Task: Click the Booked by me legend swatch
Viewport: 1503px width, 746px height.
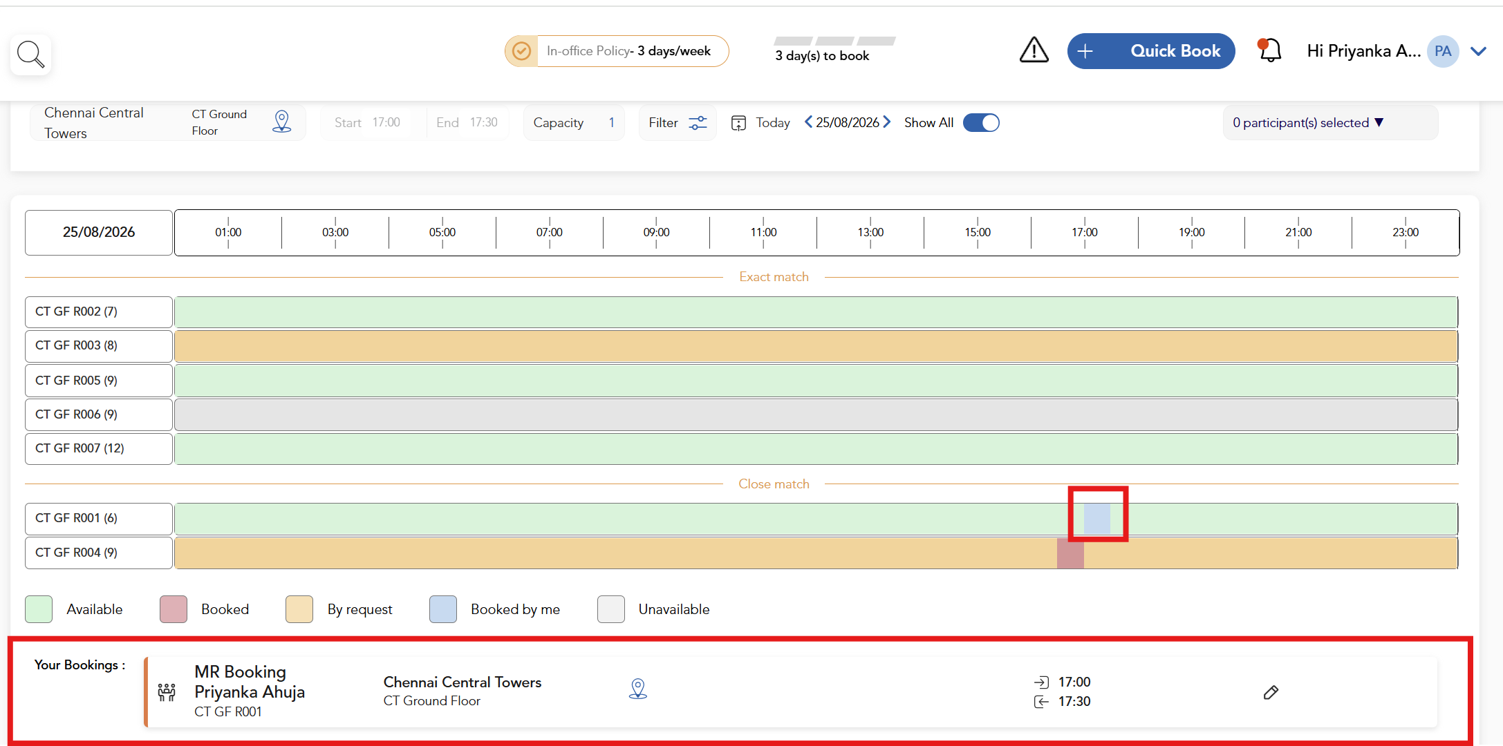Action: (443, 609)
